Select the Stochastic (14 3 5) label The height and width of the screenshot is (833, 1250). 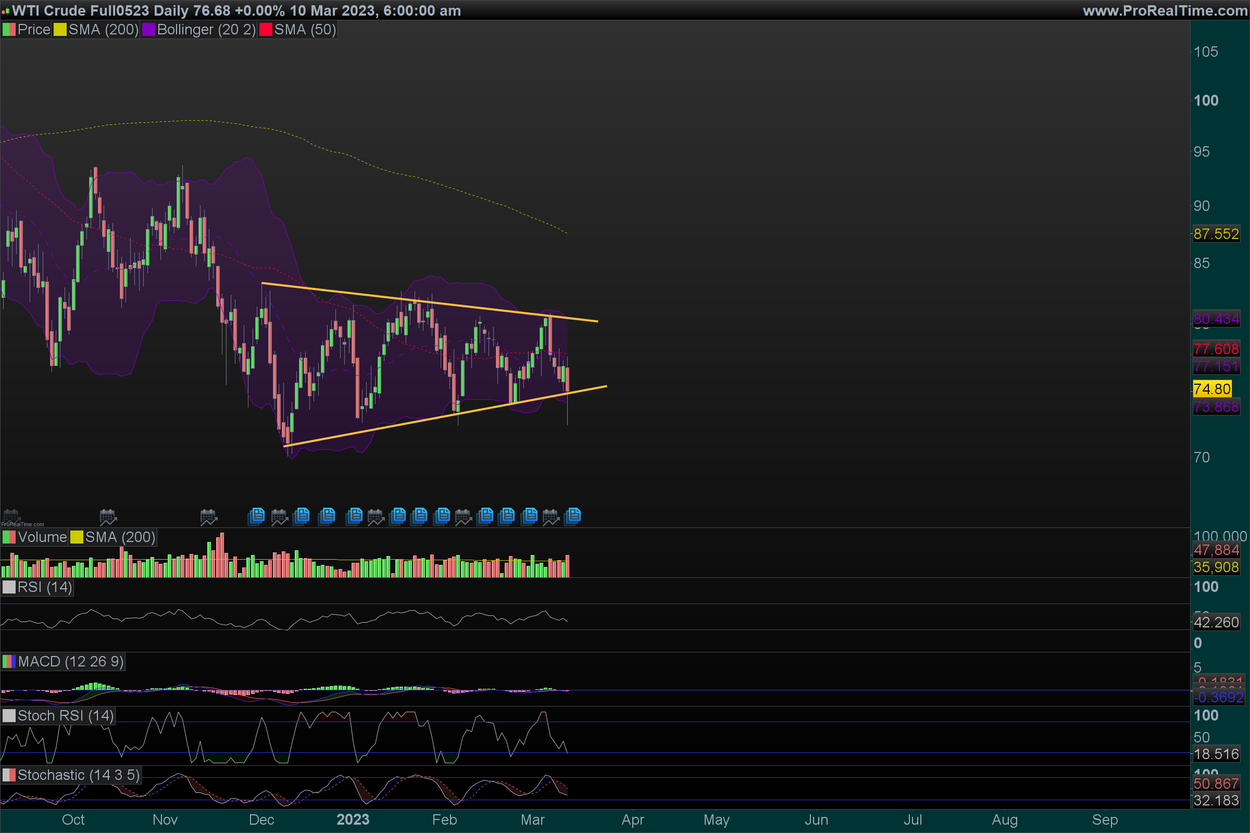[78, 775]
